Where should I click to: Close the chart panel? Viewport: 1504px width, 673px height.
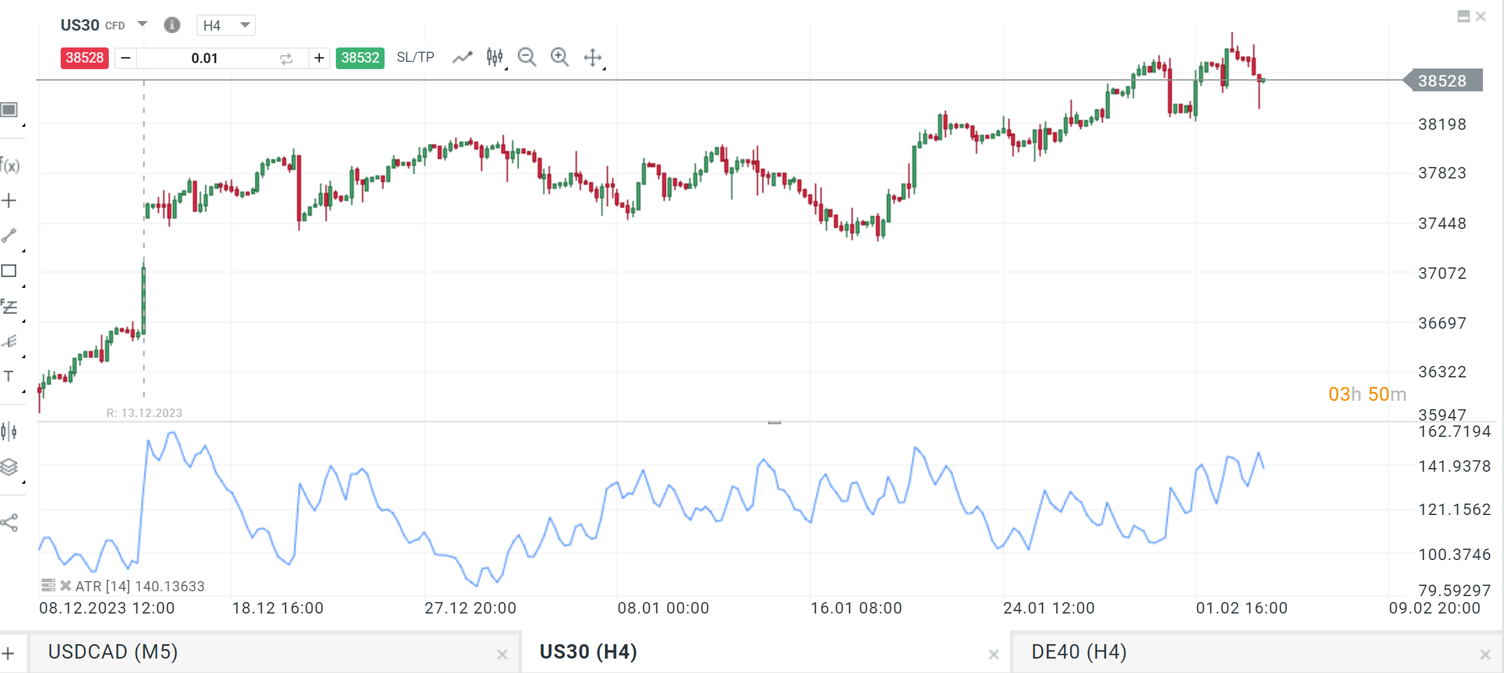[x=1481, y=17]
